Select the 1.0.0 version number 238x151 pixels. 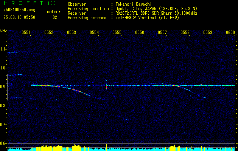pos(51,3)
